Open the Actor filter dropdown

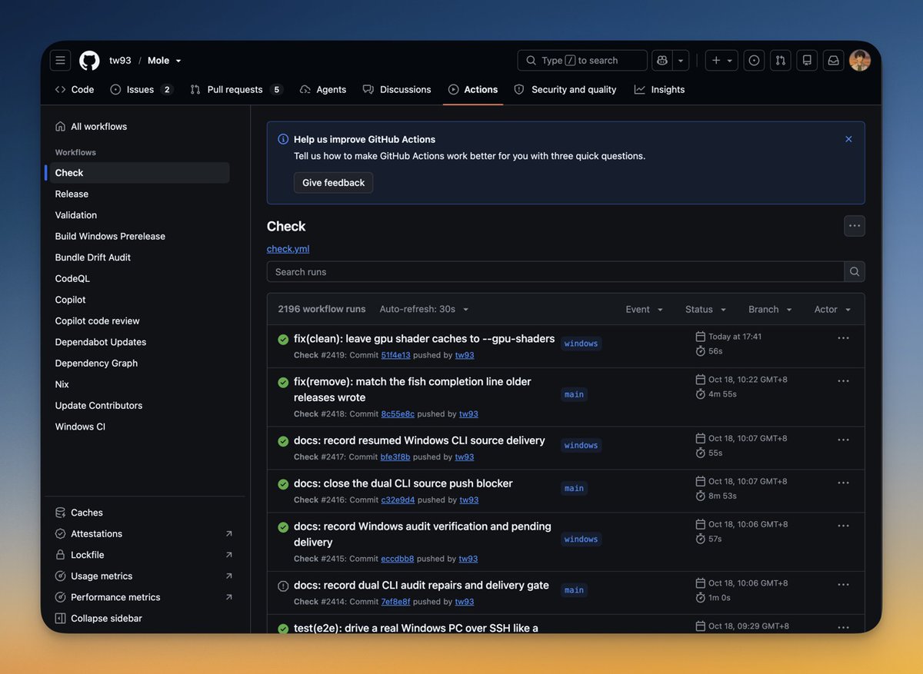833,309
